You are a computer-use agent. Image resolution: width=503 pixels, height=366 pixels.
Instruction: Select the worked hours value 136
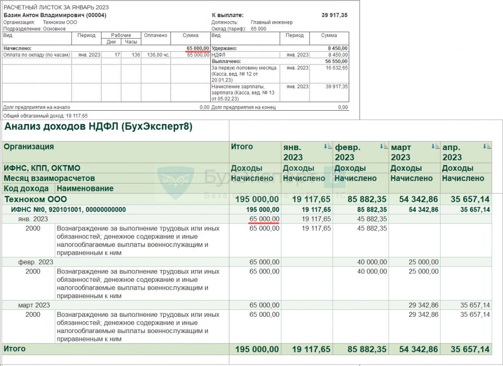[x=136, y=55]
